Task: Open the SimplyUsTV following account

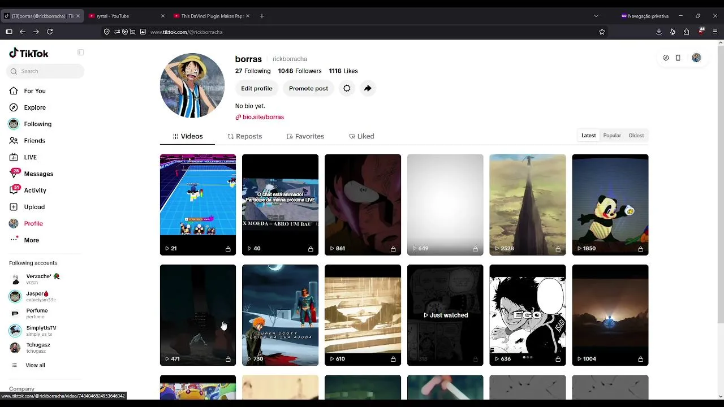Action: [x=41, y=331]
